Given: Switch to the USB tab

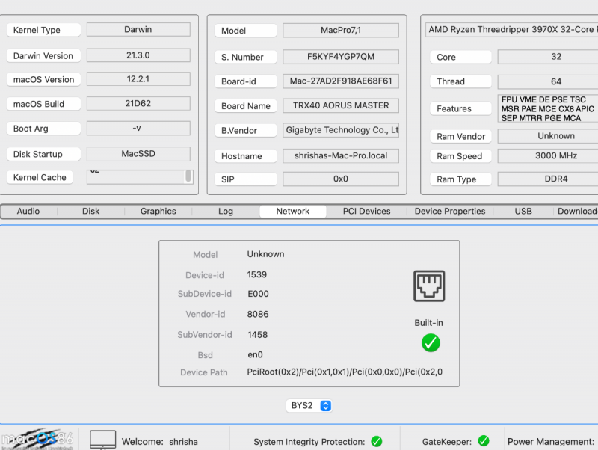Looking at the screenshot, I should (523, 212).
